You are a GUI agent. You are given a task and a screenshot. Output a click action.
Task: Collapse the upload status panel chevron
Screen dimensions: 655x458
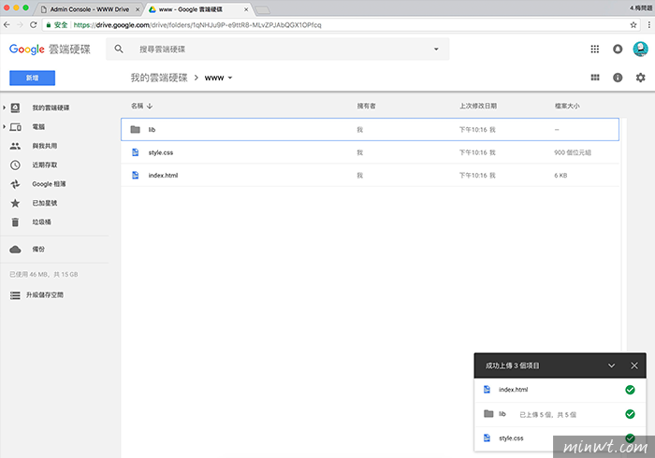coord(611,365)
